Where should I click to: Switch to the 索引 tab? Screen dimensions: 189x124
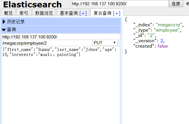click(24, 13)
